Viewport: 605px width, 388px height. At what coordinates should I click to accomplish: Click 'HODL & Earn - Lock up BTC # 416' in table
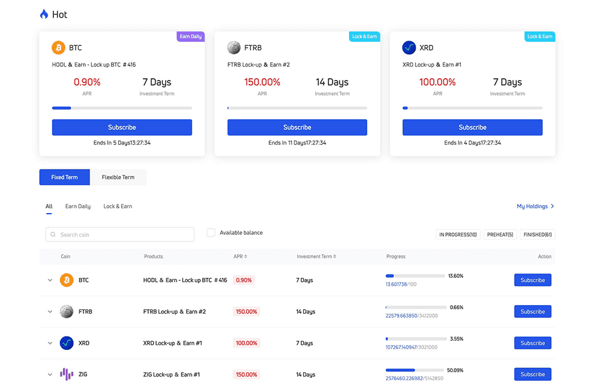[185, 280]
